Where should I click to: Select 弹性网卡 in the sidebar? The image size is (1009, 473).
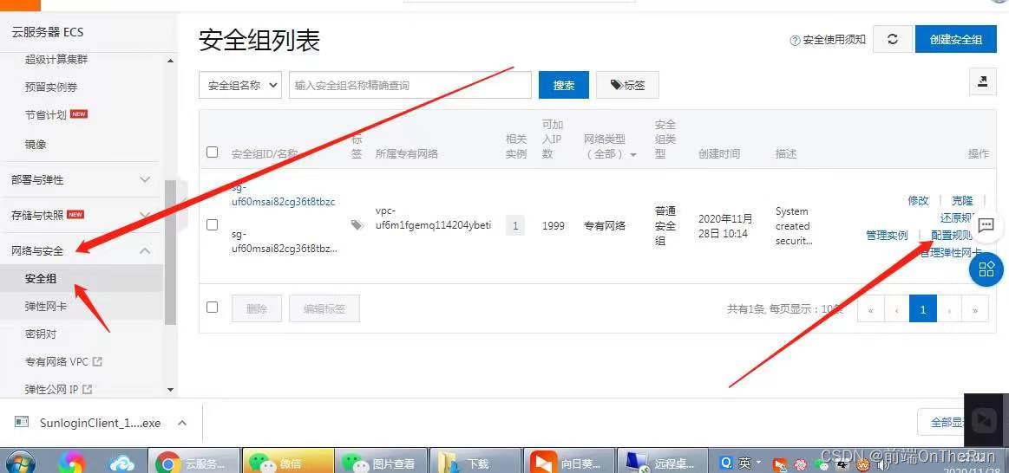(x=46, y=307)
